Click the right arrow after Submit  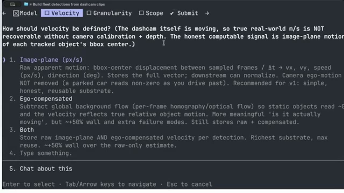point(207,13)
